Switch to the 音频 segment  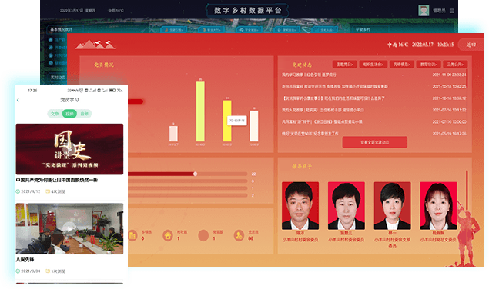[x=84, y=114]
